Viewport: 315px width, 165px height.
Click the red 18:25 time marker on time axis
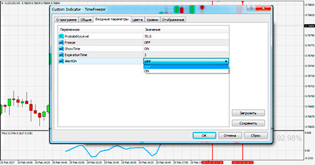[x=243, y=162]
